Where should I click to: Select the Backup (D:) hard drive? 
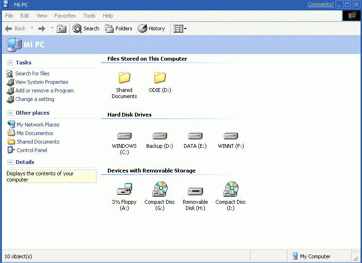(x=160, y=136)
